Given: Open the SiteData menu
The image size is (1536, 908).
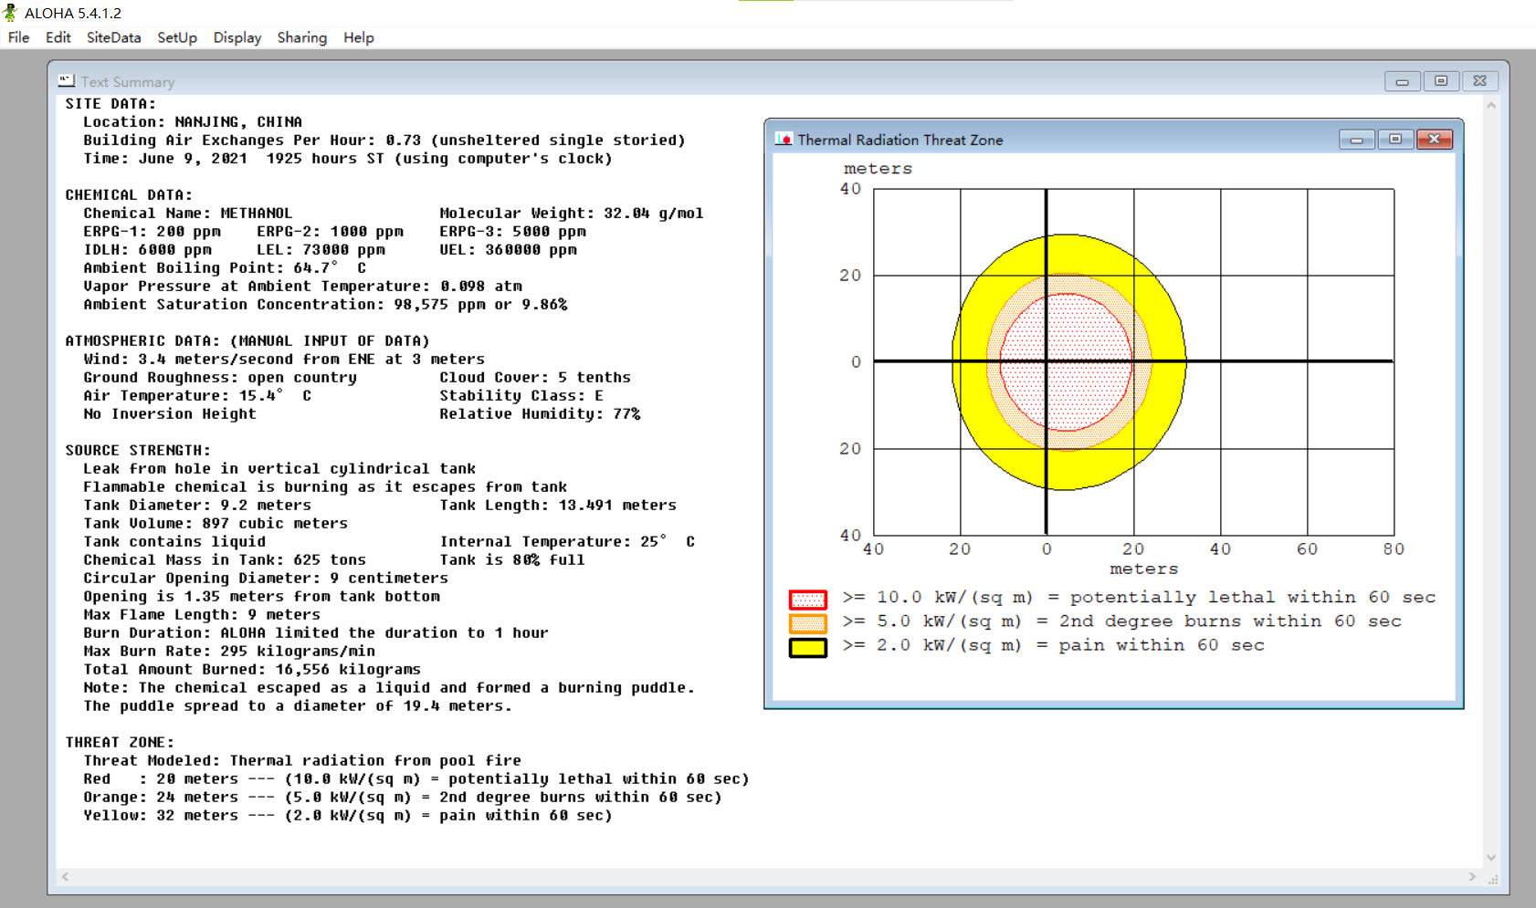Looking at the screenshot, I should (x=114, y=37).
